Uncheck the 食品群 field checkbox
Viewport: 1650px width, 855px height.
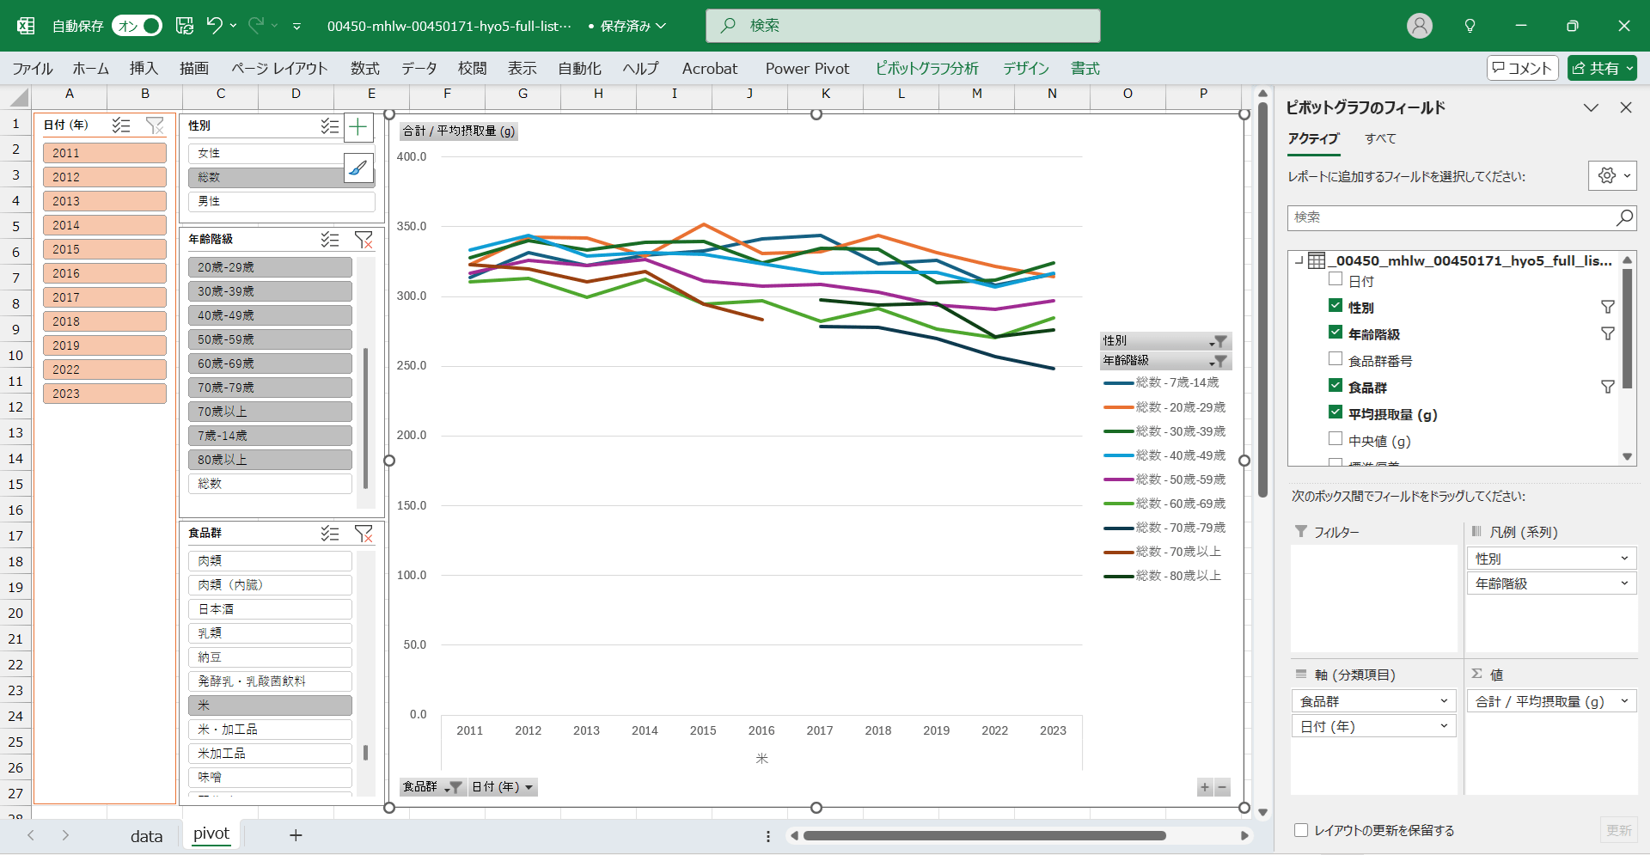click(x=1335, y=387)
